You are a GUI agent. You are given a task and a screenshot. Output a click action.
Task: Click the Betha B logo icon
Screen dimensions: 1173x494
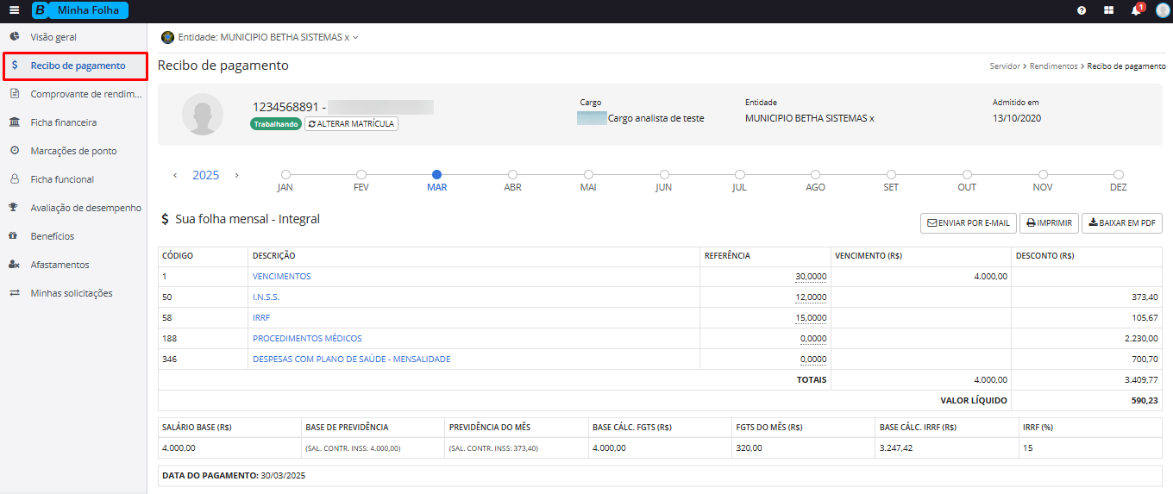click(40, 10)
